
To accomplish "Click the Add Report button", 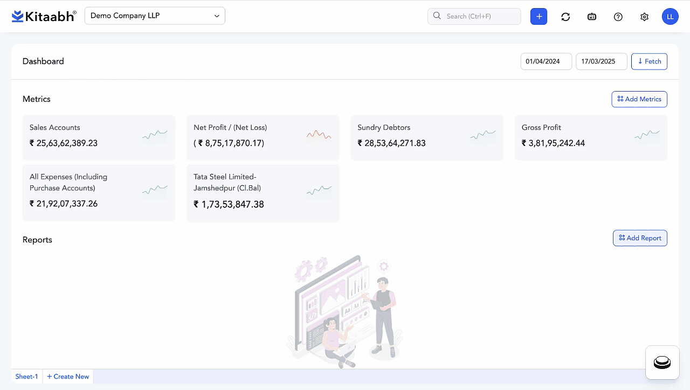I will point(640,238).
